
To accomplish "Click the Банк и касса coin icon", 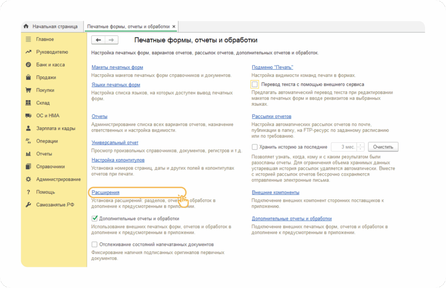I will (x=28, y=65).
